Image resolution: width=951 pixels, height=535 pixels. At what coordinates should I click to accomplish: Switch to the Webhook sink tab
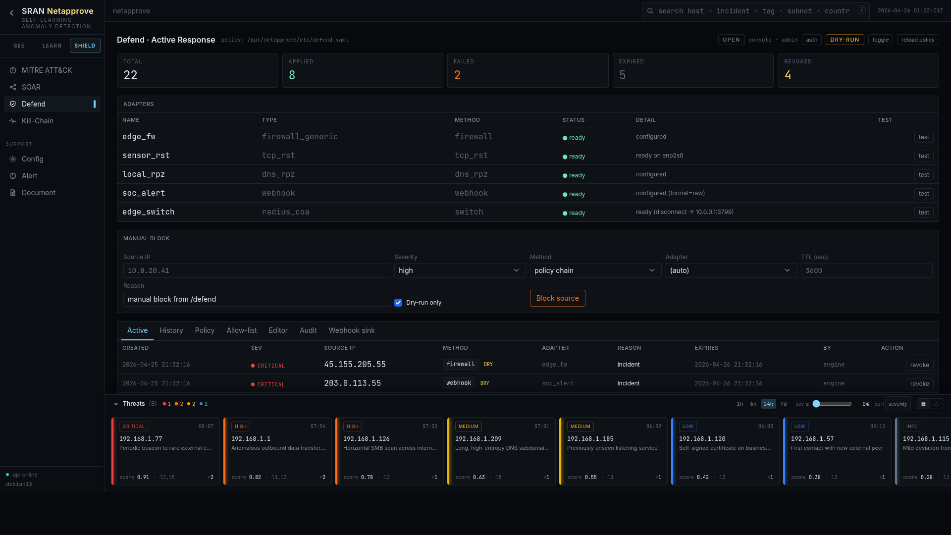[x=351, y=330]
